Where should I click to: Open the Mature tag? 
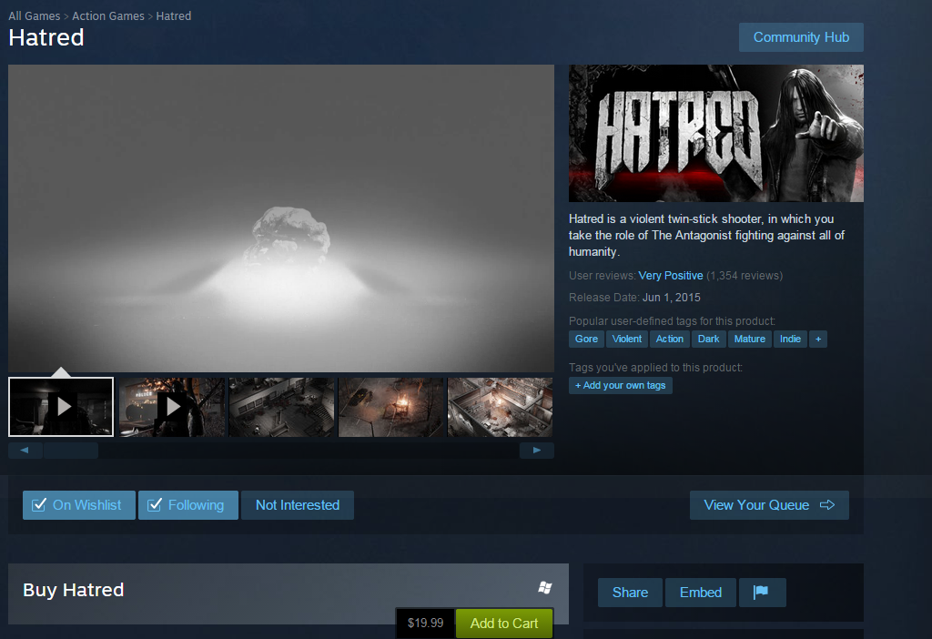750,339
